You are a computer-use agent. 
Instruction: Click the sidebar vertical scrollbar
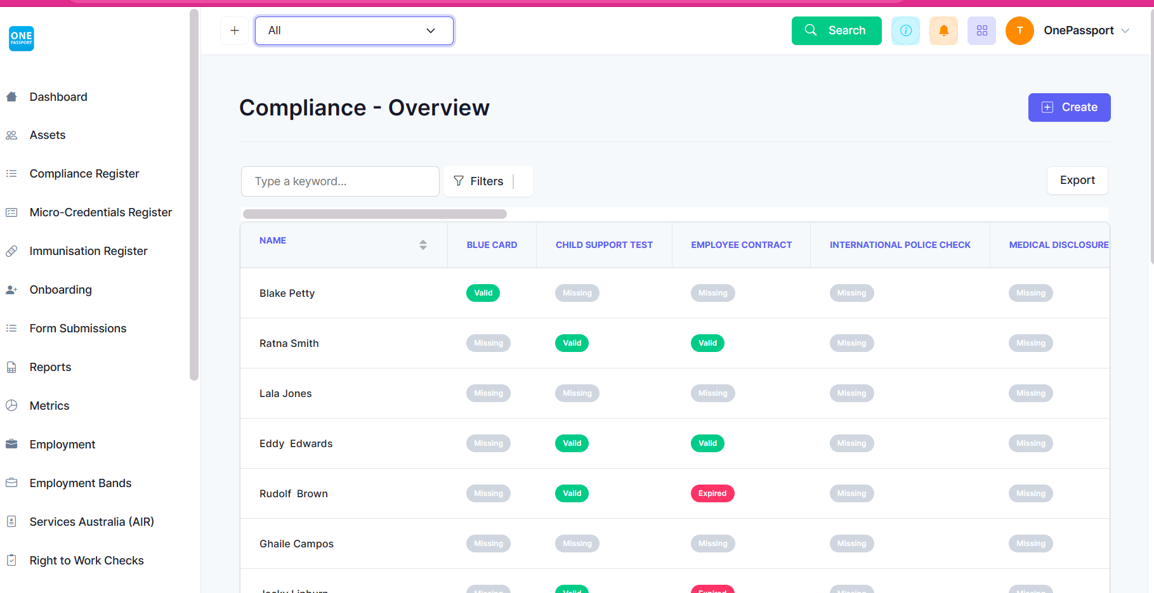[194, 195]
